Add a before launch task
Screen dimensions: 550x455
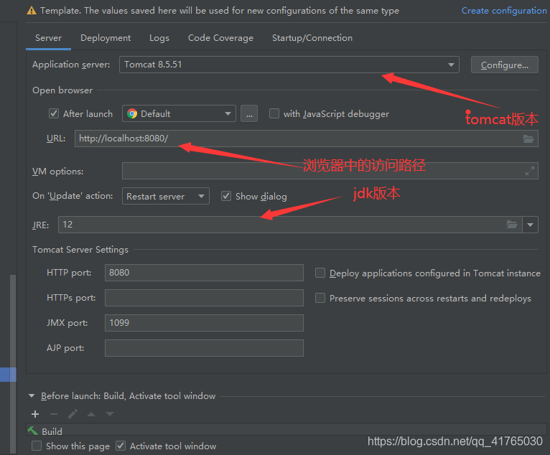coord(35,414)
